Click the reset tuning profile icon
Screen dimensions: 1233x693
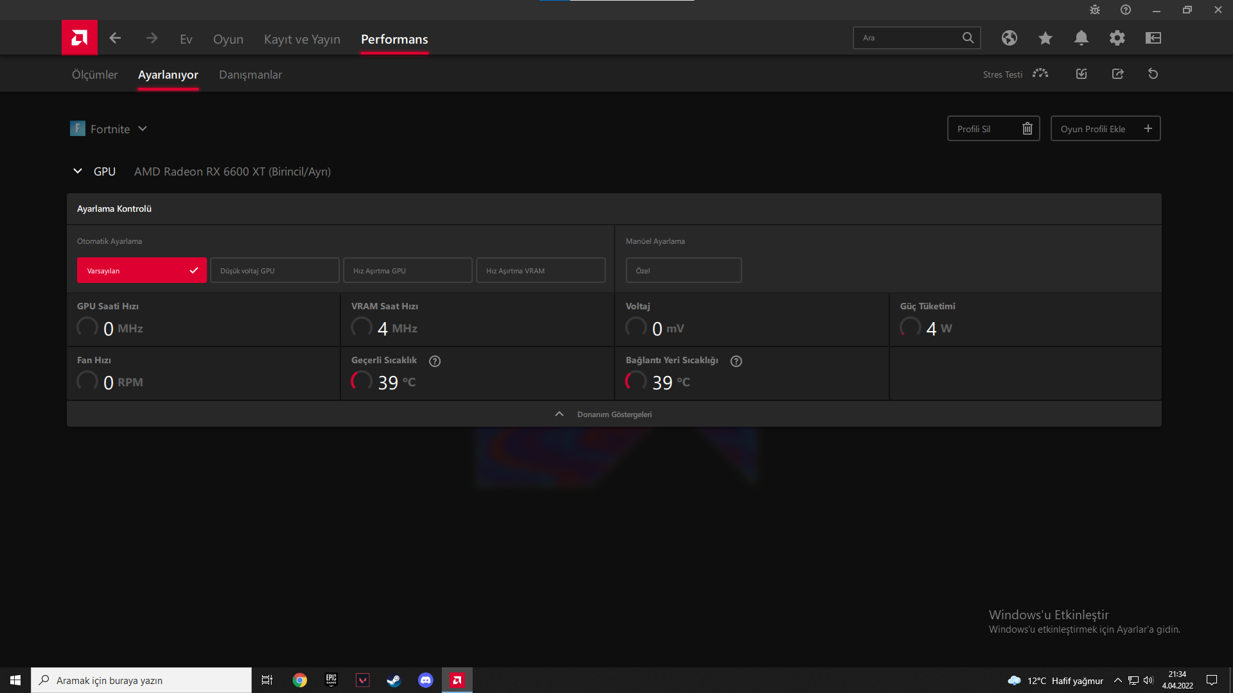click(x=1153, y=74)
